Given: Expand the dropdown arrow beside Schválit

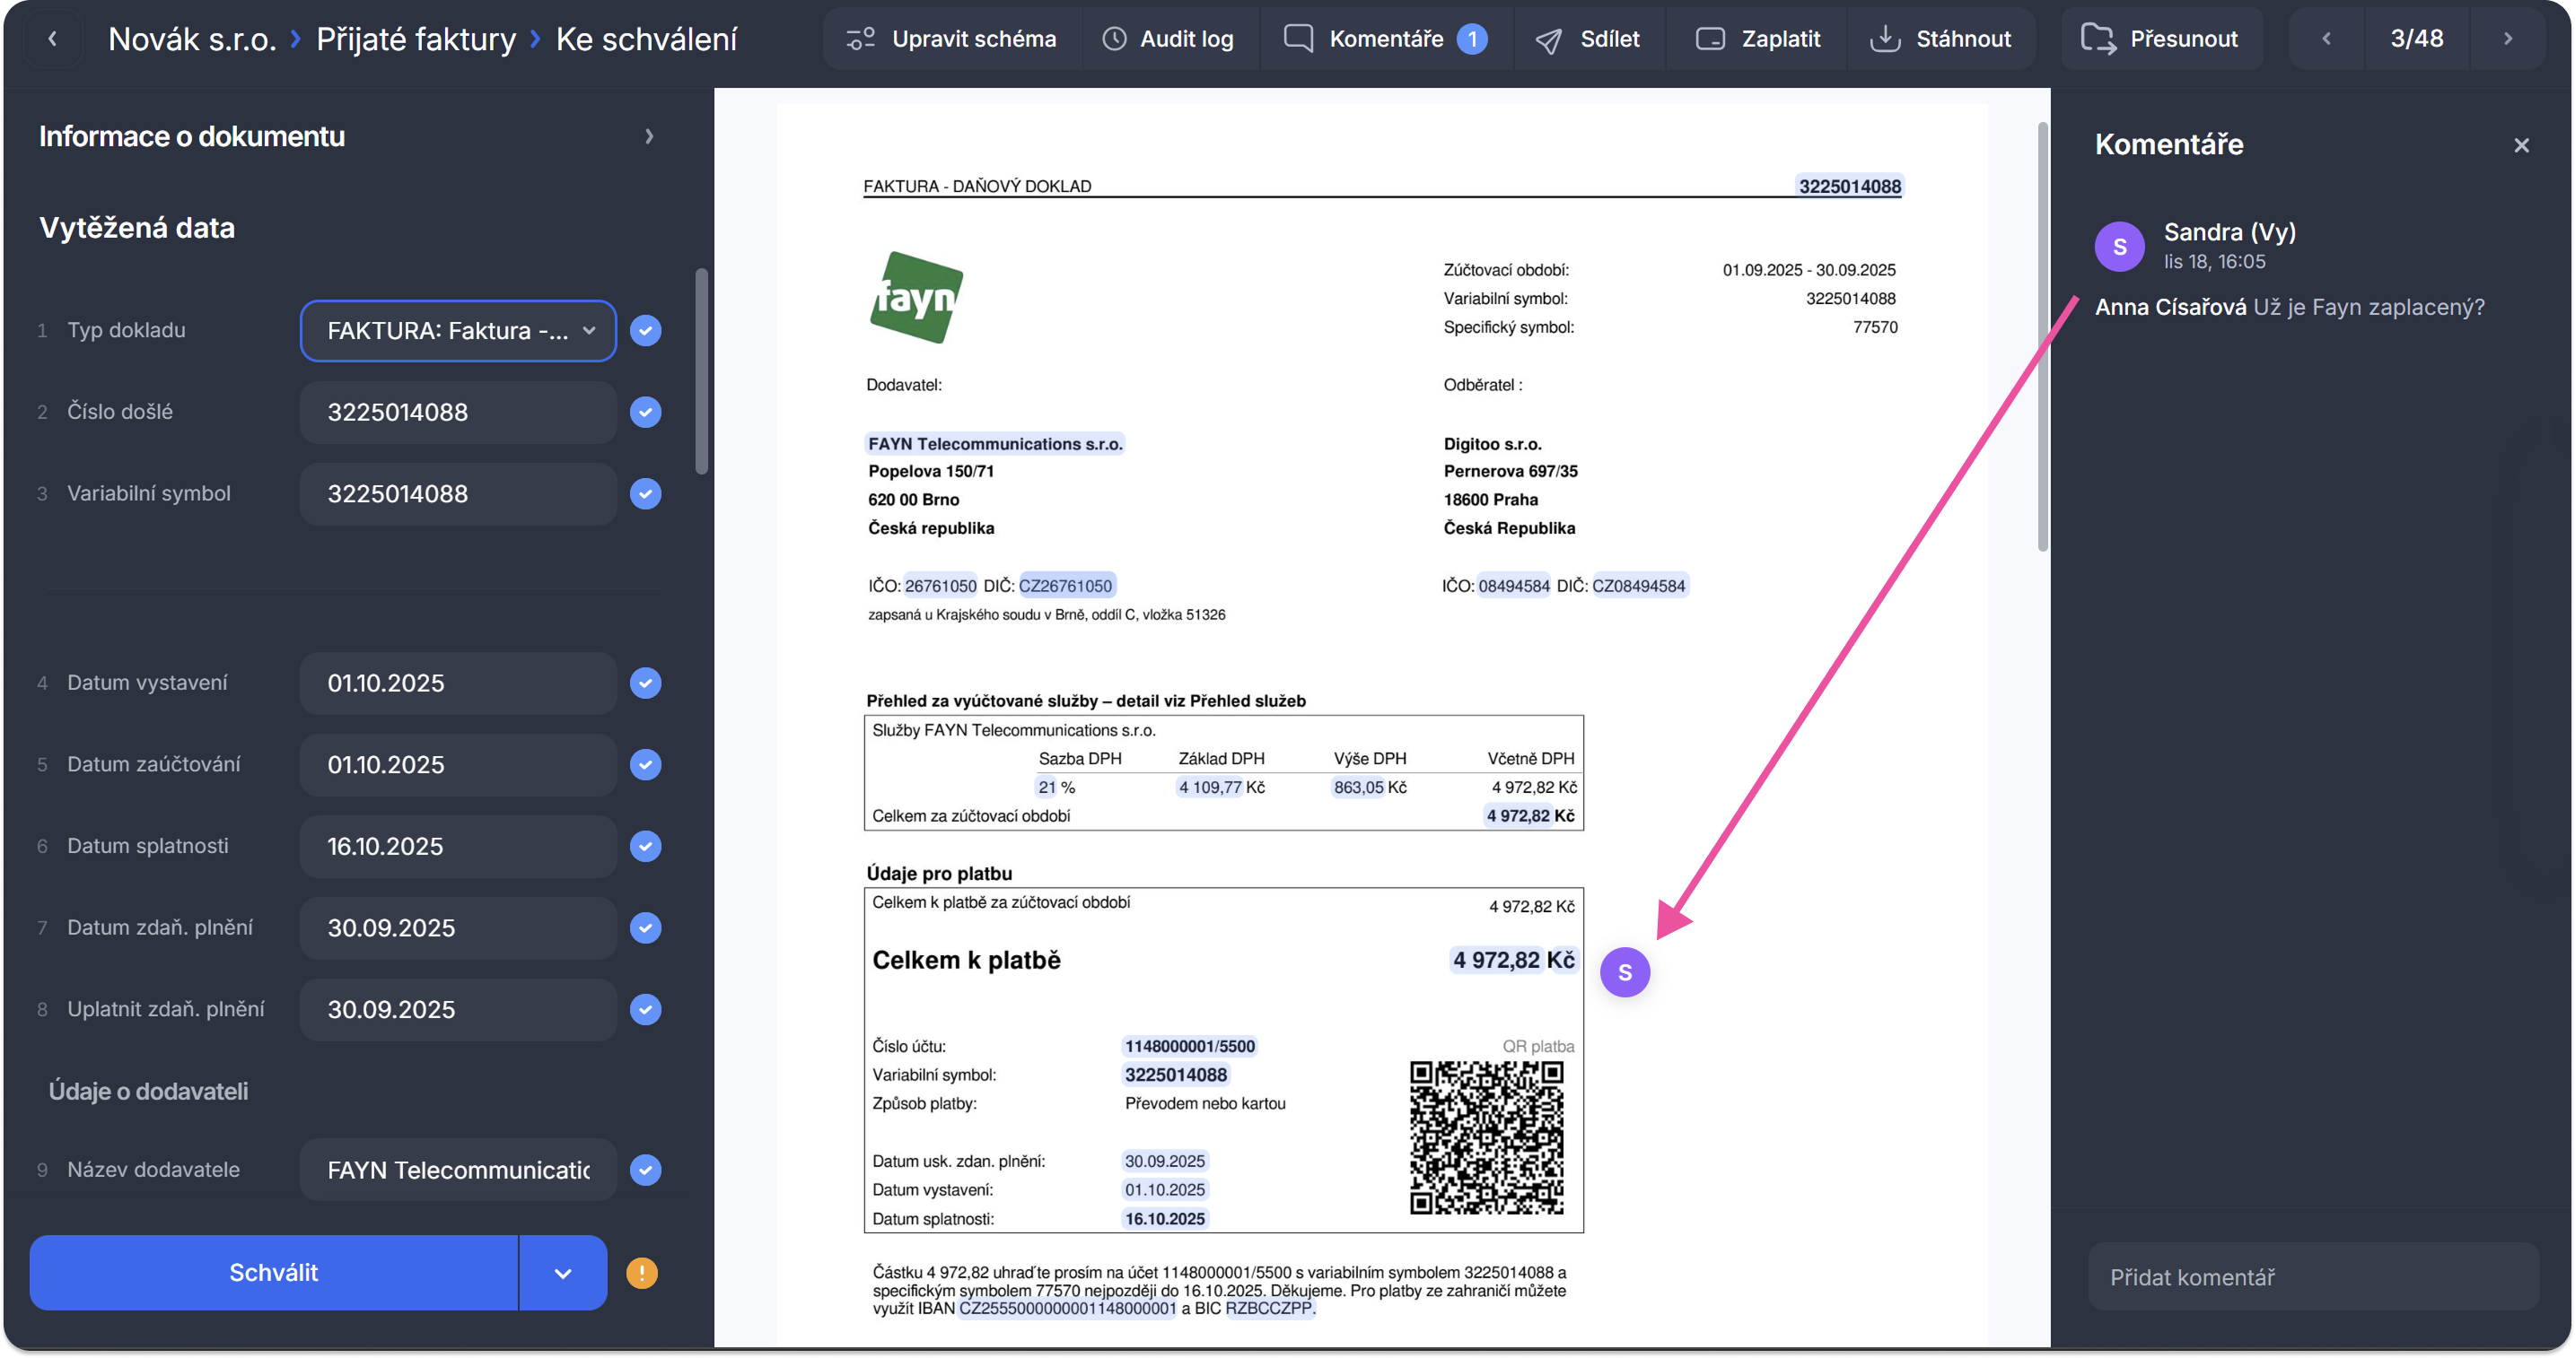Looking at the screenshot, I should click(563, 1273).
